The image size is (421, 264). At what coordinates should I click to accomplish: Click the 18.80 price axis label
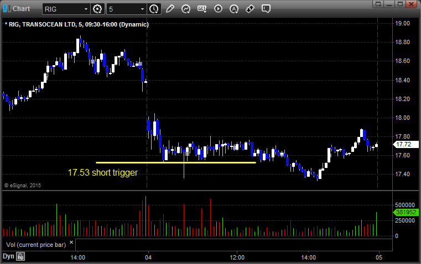403,42
